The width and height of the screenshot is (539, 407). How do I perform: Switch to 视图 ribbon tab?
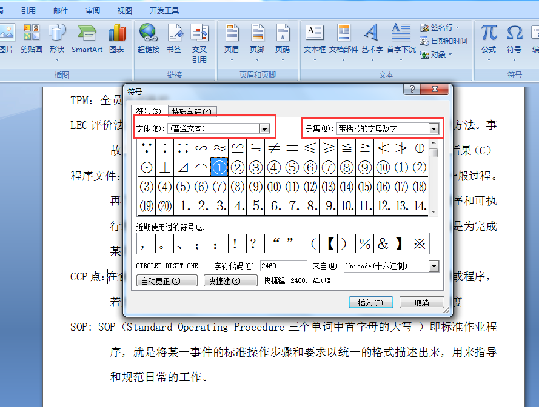pos(125,11)
